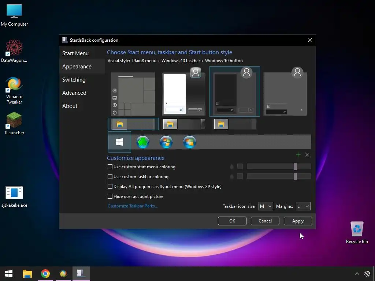Viewport: 375px width, 281px height.
Task: Open the settings gear in system tray
Action: coord(367,274)
